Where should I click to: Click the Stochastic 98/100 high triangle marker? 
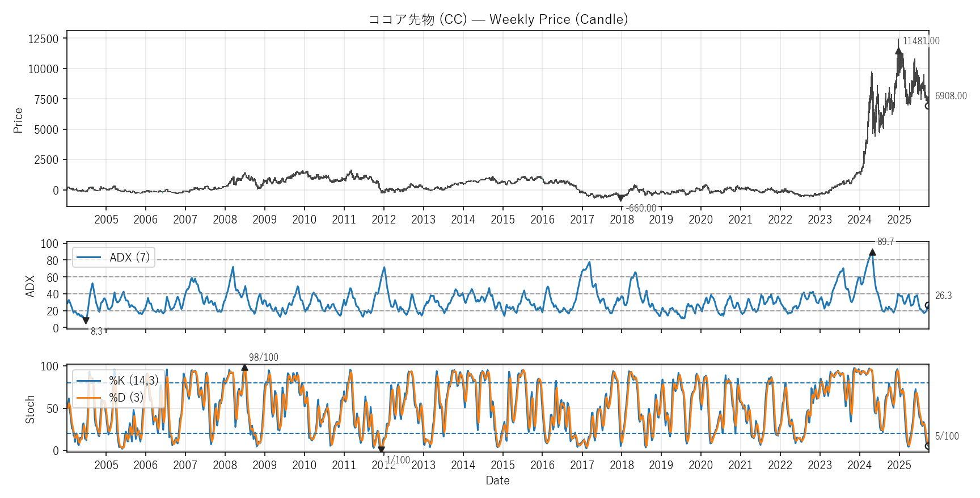pyautogui.click(x=244, y=368)
